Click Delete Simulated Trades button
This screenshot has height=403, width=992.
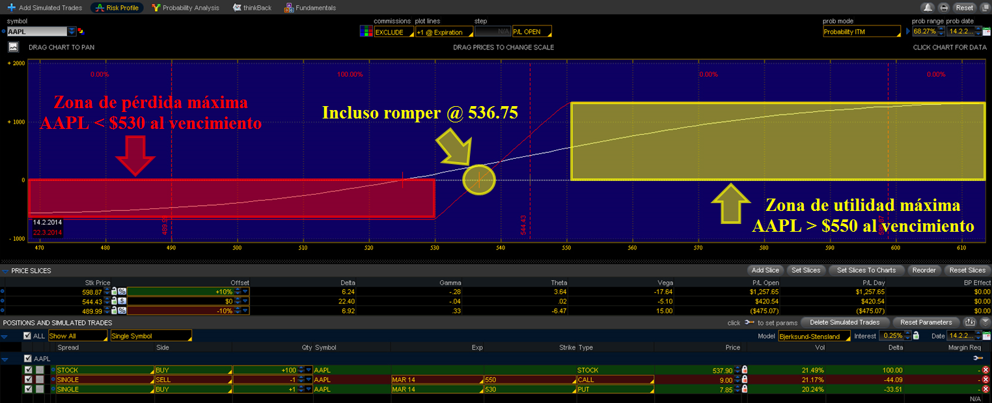844,322
